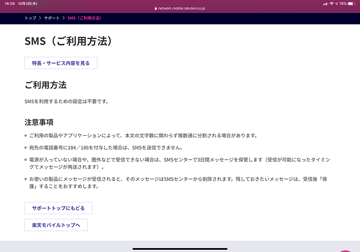Click the chevron between トップ and サポート
Viewport: 360px width, 252px height.
point(40,18)
